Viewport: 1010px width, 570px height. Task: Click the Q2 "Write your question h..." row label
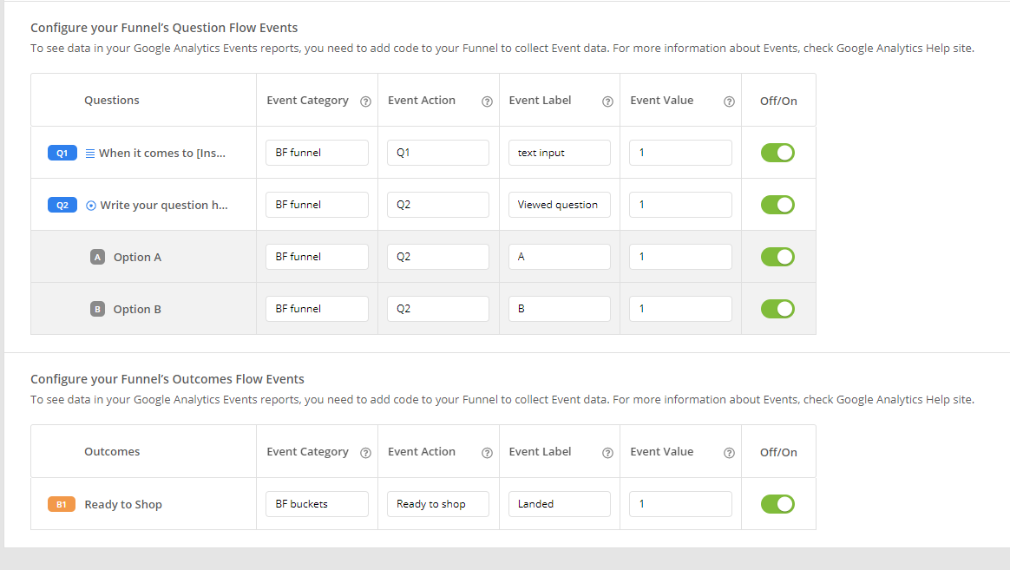(x=164, y=206)
